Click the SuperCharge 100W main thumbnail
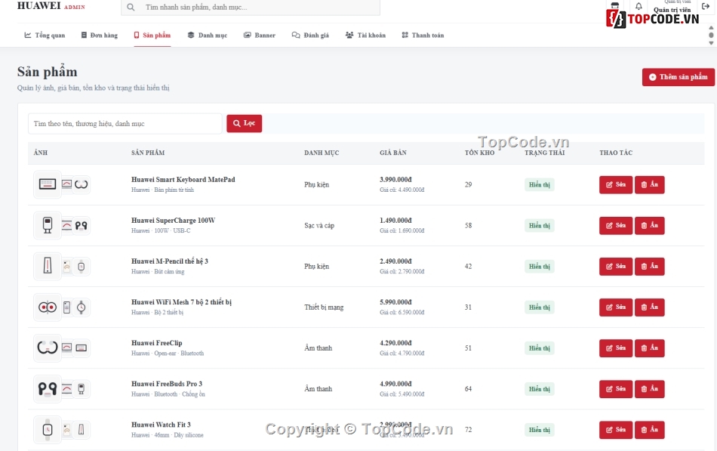Viewport: 717px width, 451px height. 48,225
